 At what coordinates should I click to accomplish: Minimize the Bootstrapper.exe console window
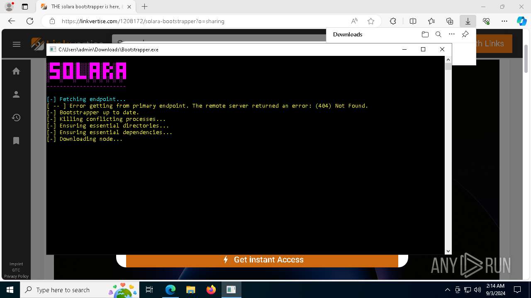coord(404,49)
